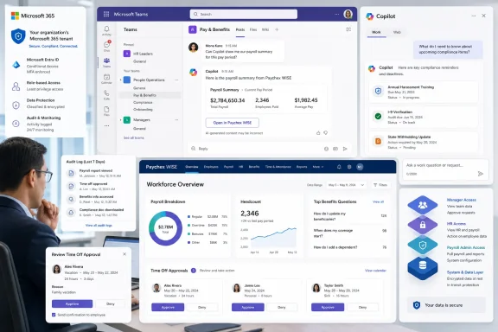498x332 pixels.
Task: Expand the Managers team
Action: 121,120
